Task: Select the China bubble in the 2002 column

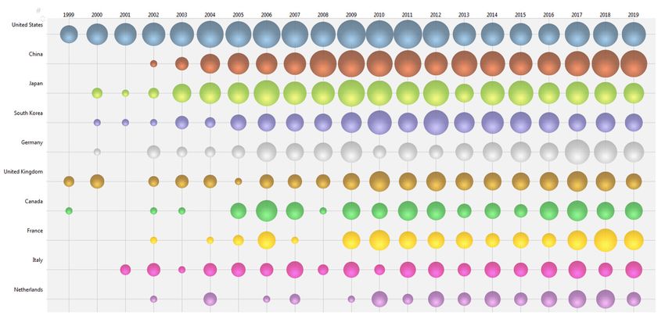Action: [x=153, y=63]
